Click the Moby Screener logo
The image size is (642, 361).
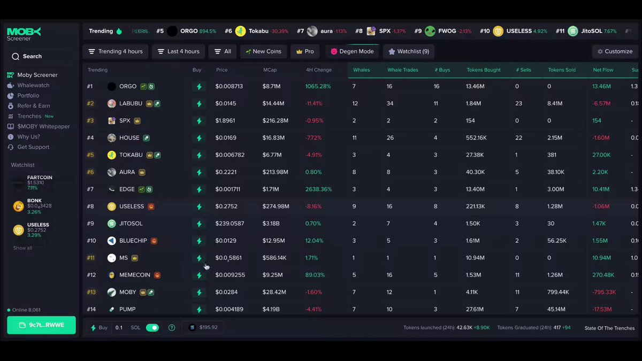24,34
